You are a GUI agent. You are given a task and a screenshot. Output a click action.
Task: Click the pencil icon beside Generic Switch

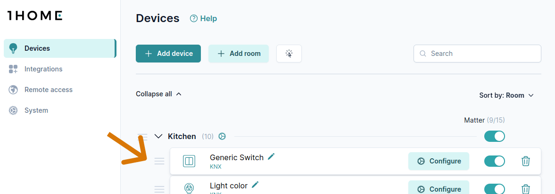pyautogui.click(x=271, y=157)
